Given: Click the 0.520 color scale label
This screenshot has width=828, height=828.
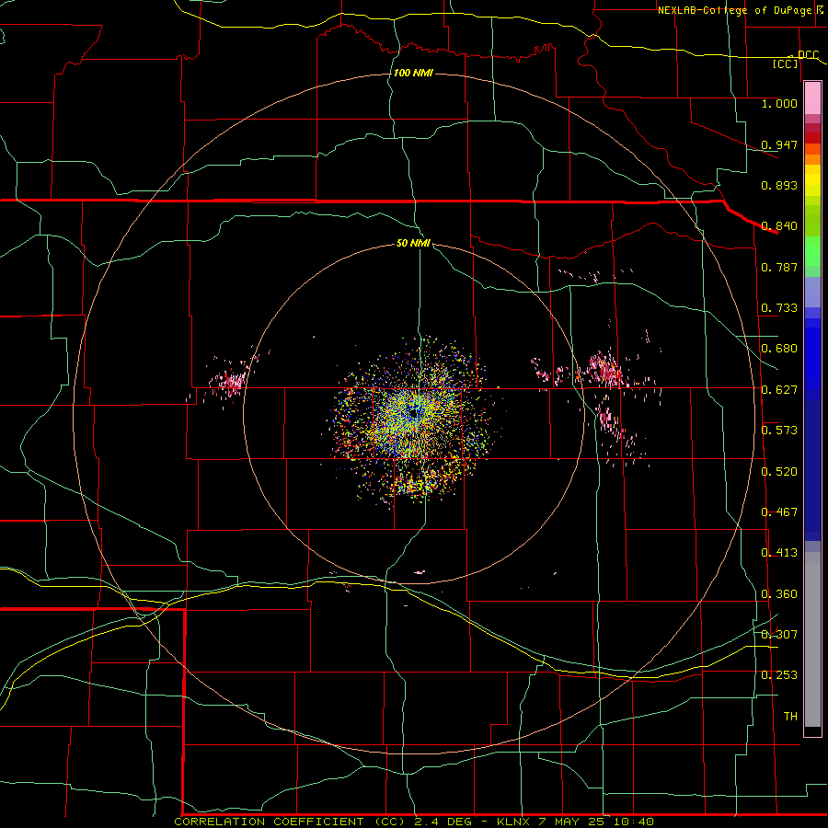Looking at the screenshot, I should 779,472.
